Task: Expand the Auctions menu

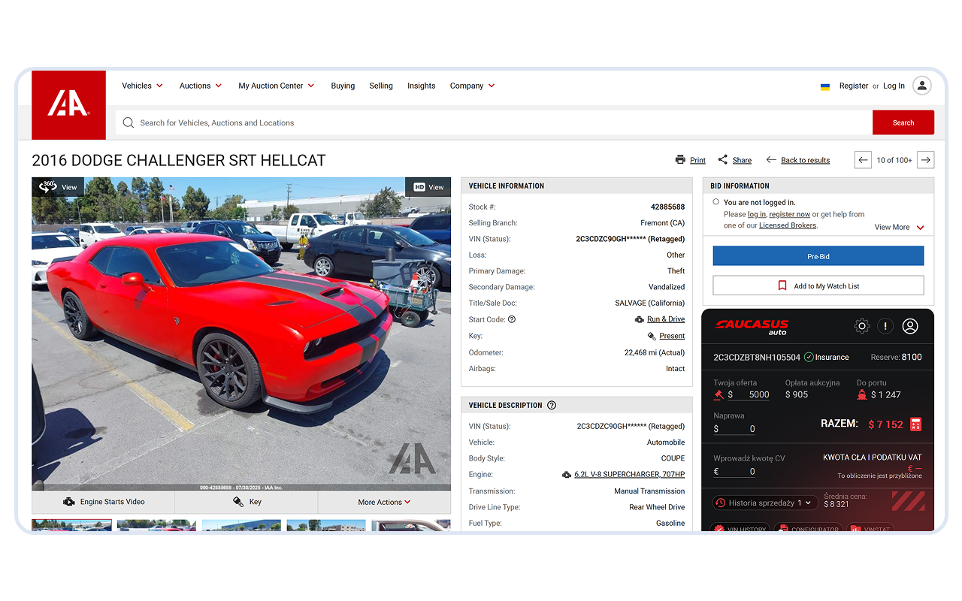Action: pyautogui.click(x=201, y=86)
